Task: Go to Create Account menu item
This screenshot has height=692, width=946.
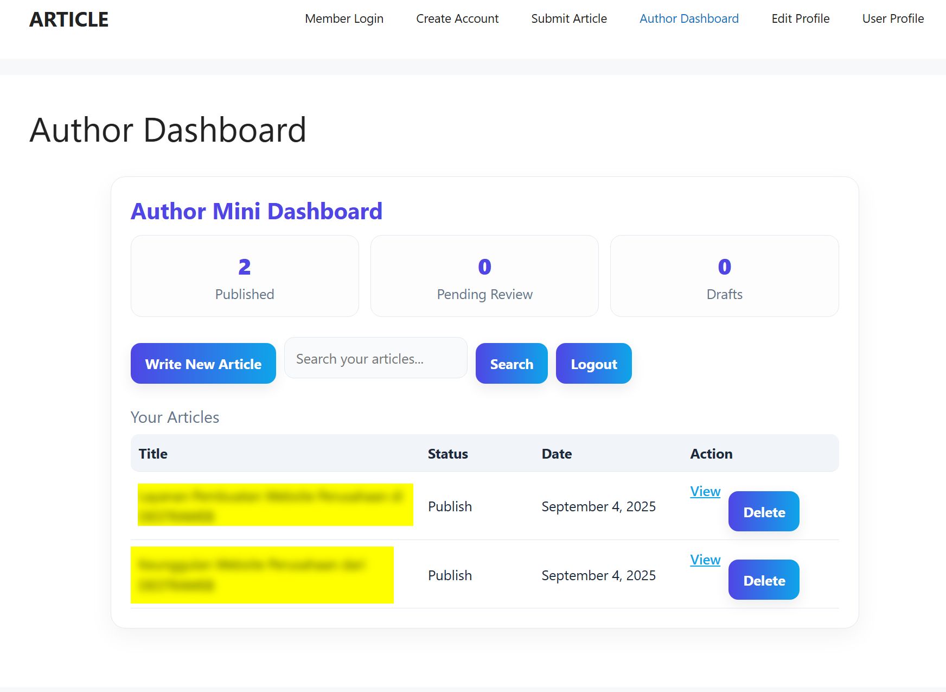Action: pyautogui.click(x=457, y=18)
